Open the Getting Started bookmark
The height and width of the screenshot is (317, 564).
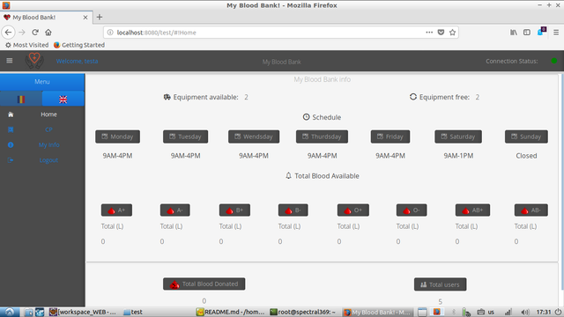coord(79,45)
